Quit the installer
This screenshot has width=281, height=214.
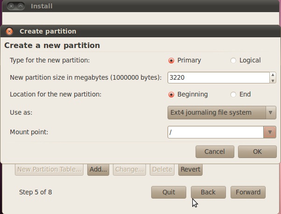169,192
